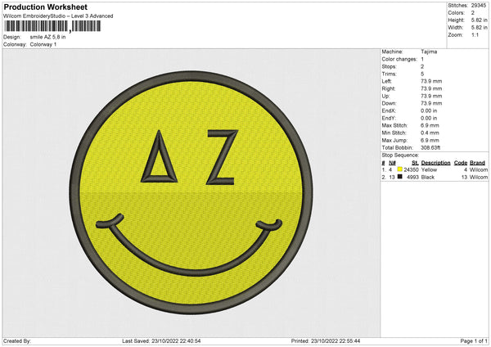Click total bobbin value '308.63ft'

coord(430,147)
